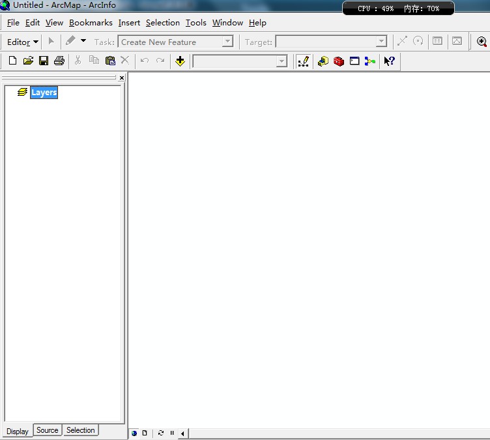The image size is (490, 440).
Task: Click the Copy icon
Action: [94, 60]
